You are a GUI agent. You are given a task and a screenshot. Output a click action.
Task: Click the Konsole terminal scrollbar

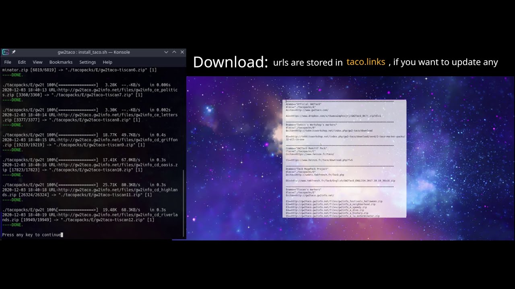[x=184, y=203]
